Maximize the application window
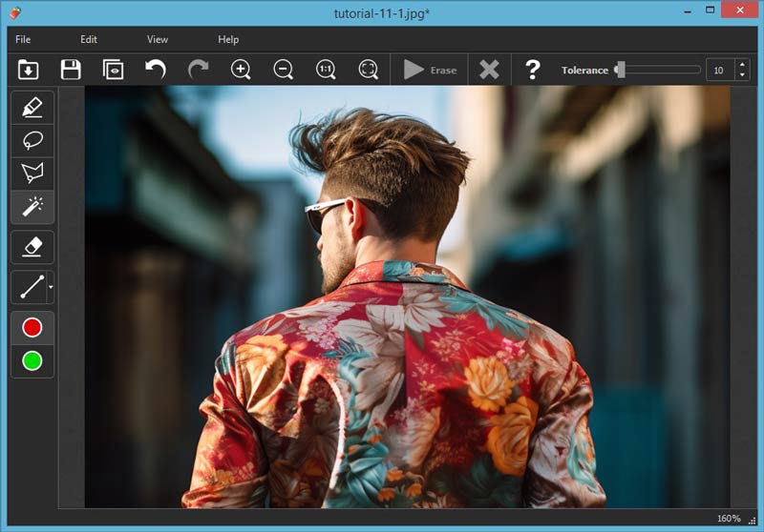Image resolution: width=764 pixels, height=532 pixels. pos(710,10)
